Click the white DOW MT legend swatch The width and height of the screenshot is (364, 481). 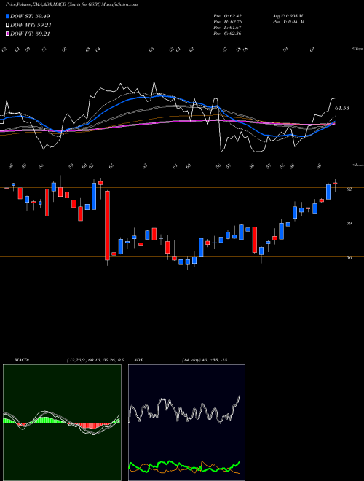tap(7, 26)
